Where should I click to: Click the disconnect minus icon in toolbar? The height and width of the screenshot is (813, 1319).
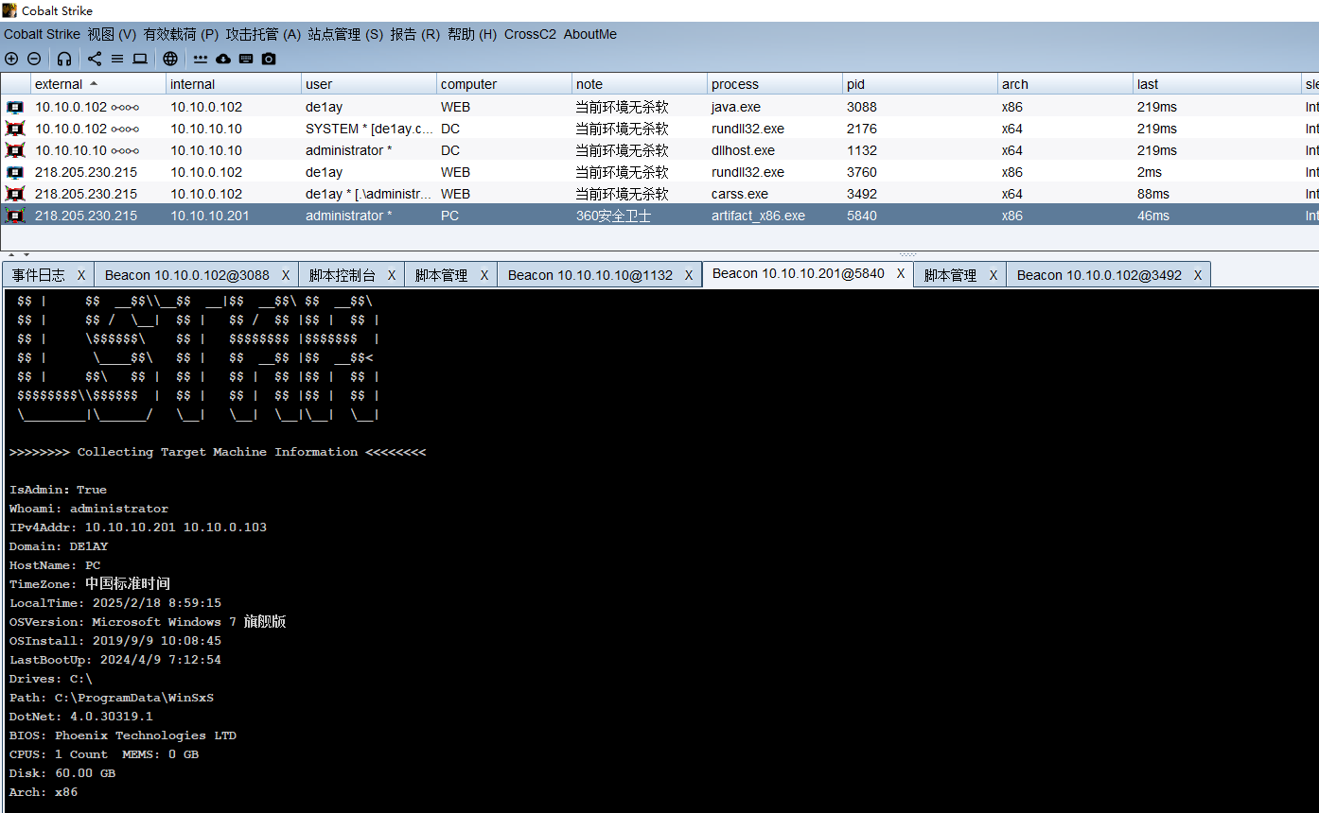point(34,59)
